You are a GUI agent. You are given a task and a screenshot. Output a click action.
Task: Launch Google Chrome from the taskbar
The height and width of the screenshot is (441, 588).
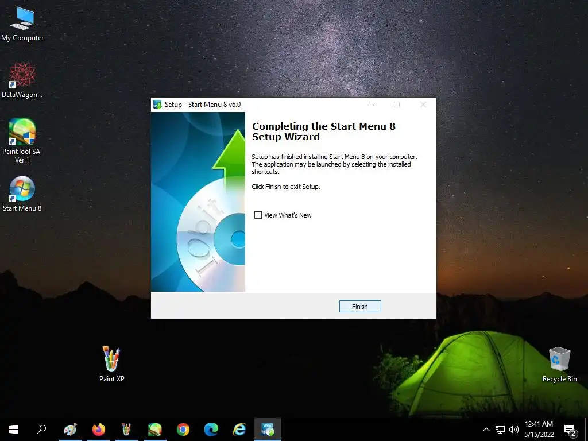(x=183, y=430)
